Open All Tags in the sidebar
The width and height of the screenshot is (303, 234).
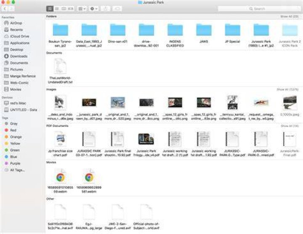tap(17, 170)
